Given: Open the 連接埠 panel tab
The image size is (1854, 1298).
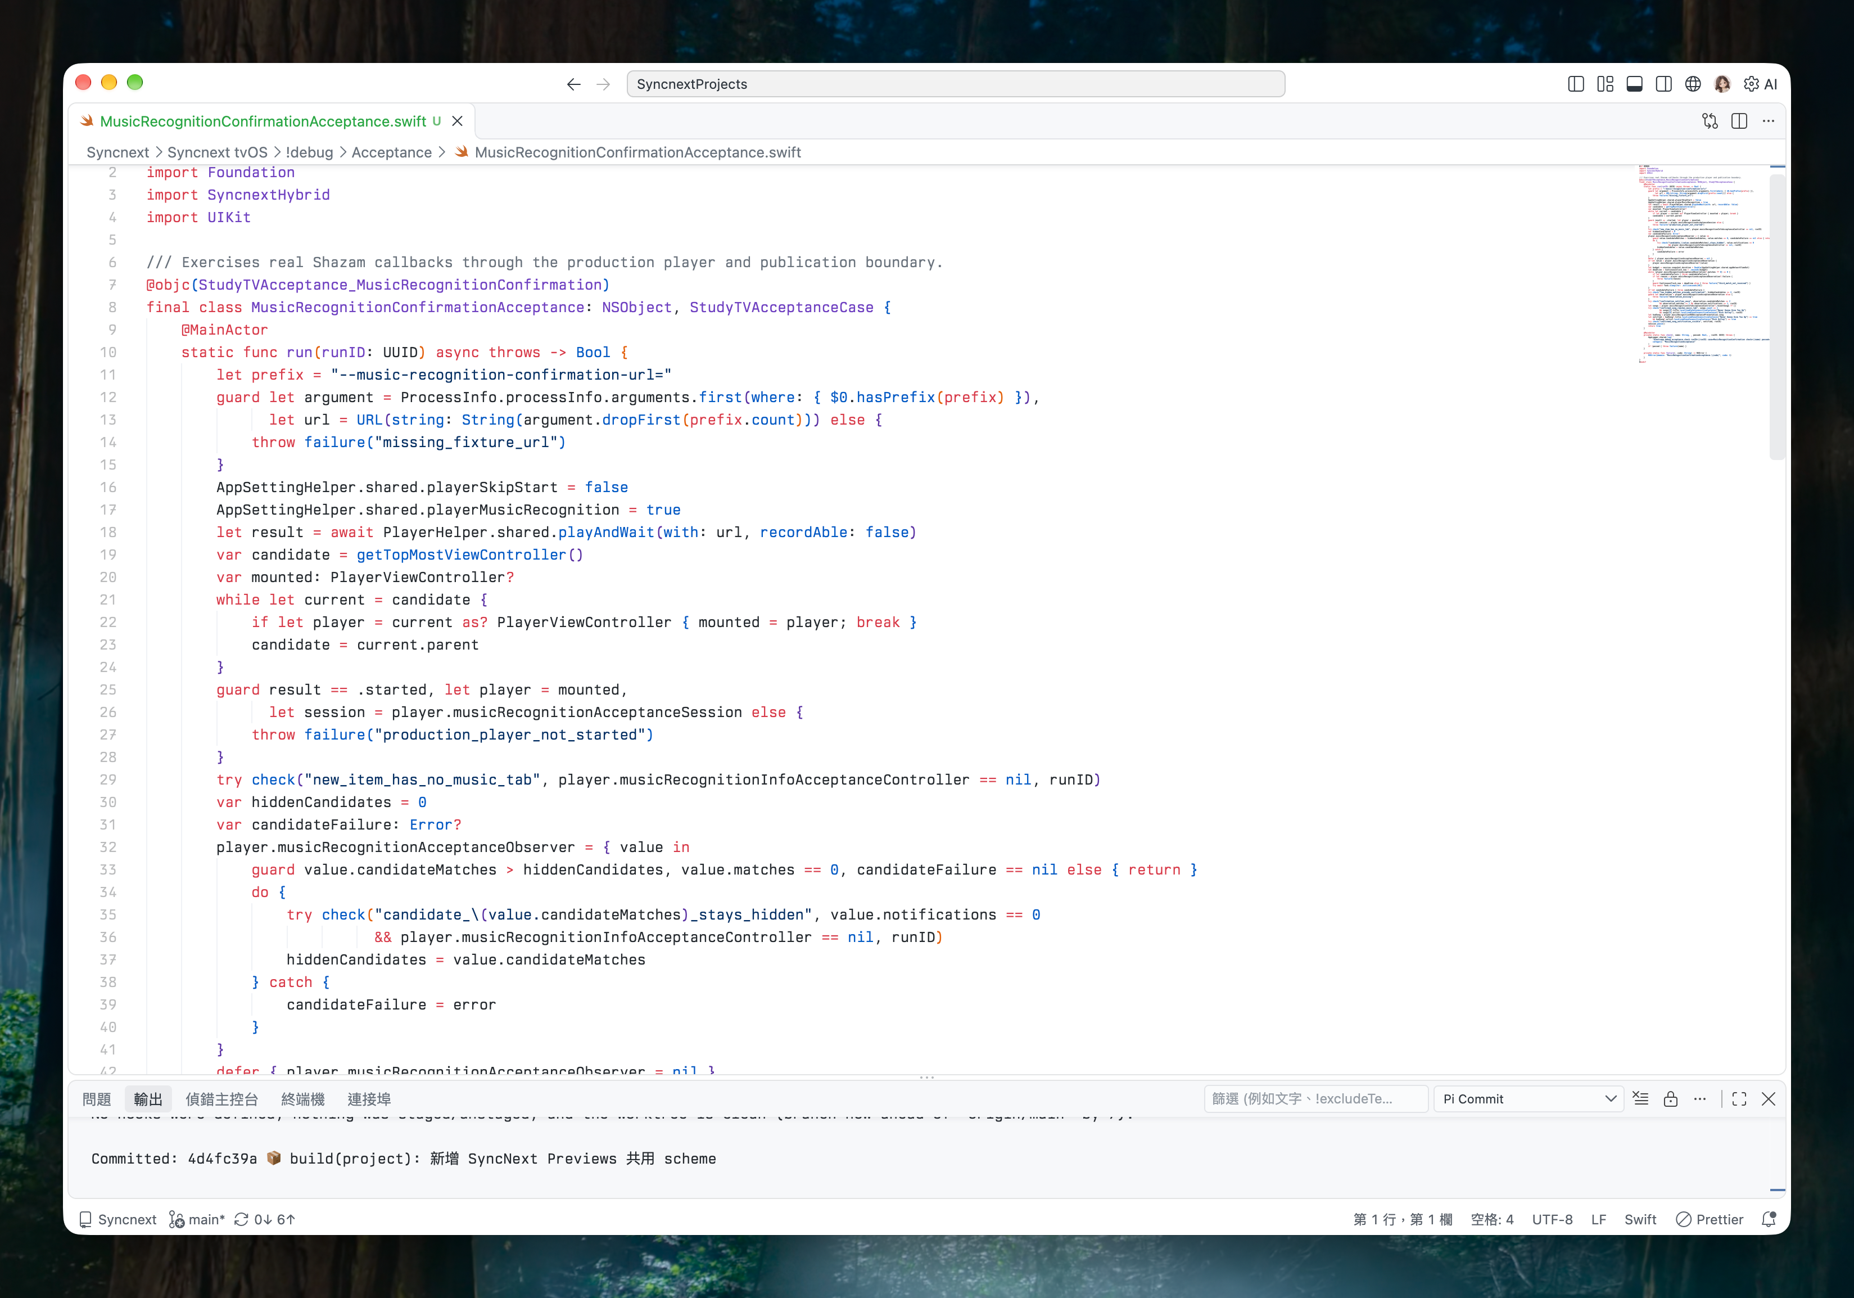Looking at the screenshot, I should [x=369, y=1099].
